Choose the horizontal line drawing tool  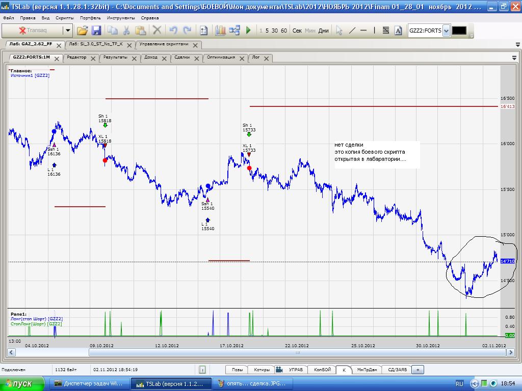(363, 31)
